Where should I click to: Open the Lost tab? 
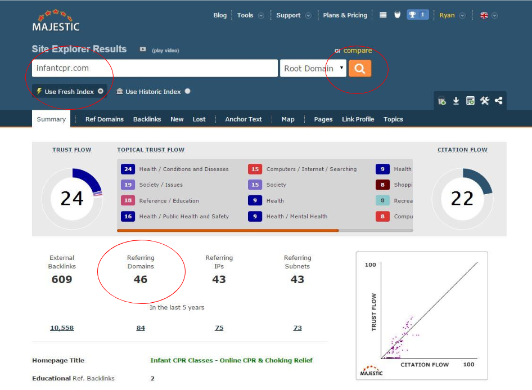(199, 119)
